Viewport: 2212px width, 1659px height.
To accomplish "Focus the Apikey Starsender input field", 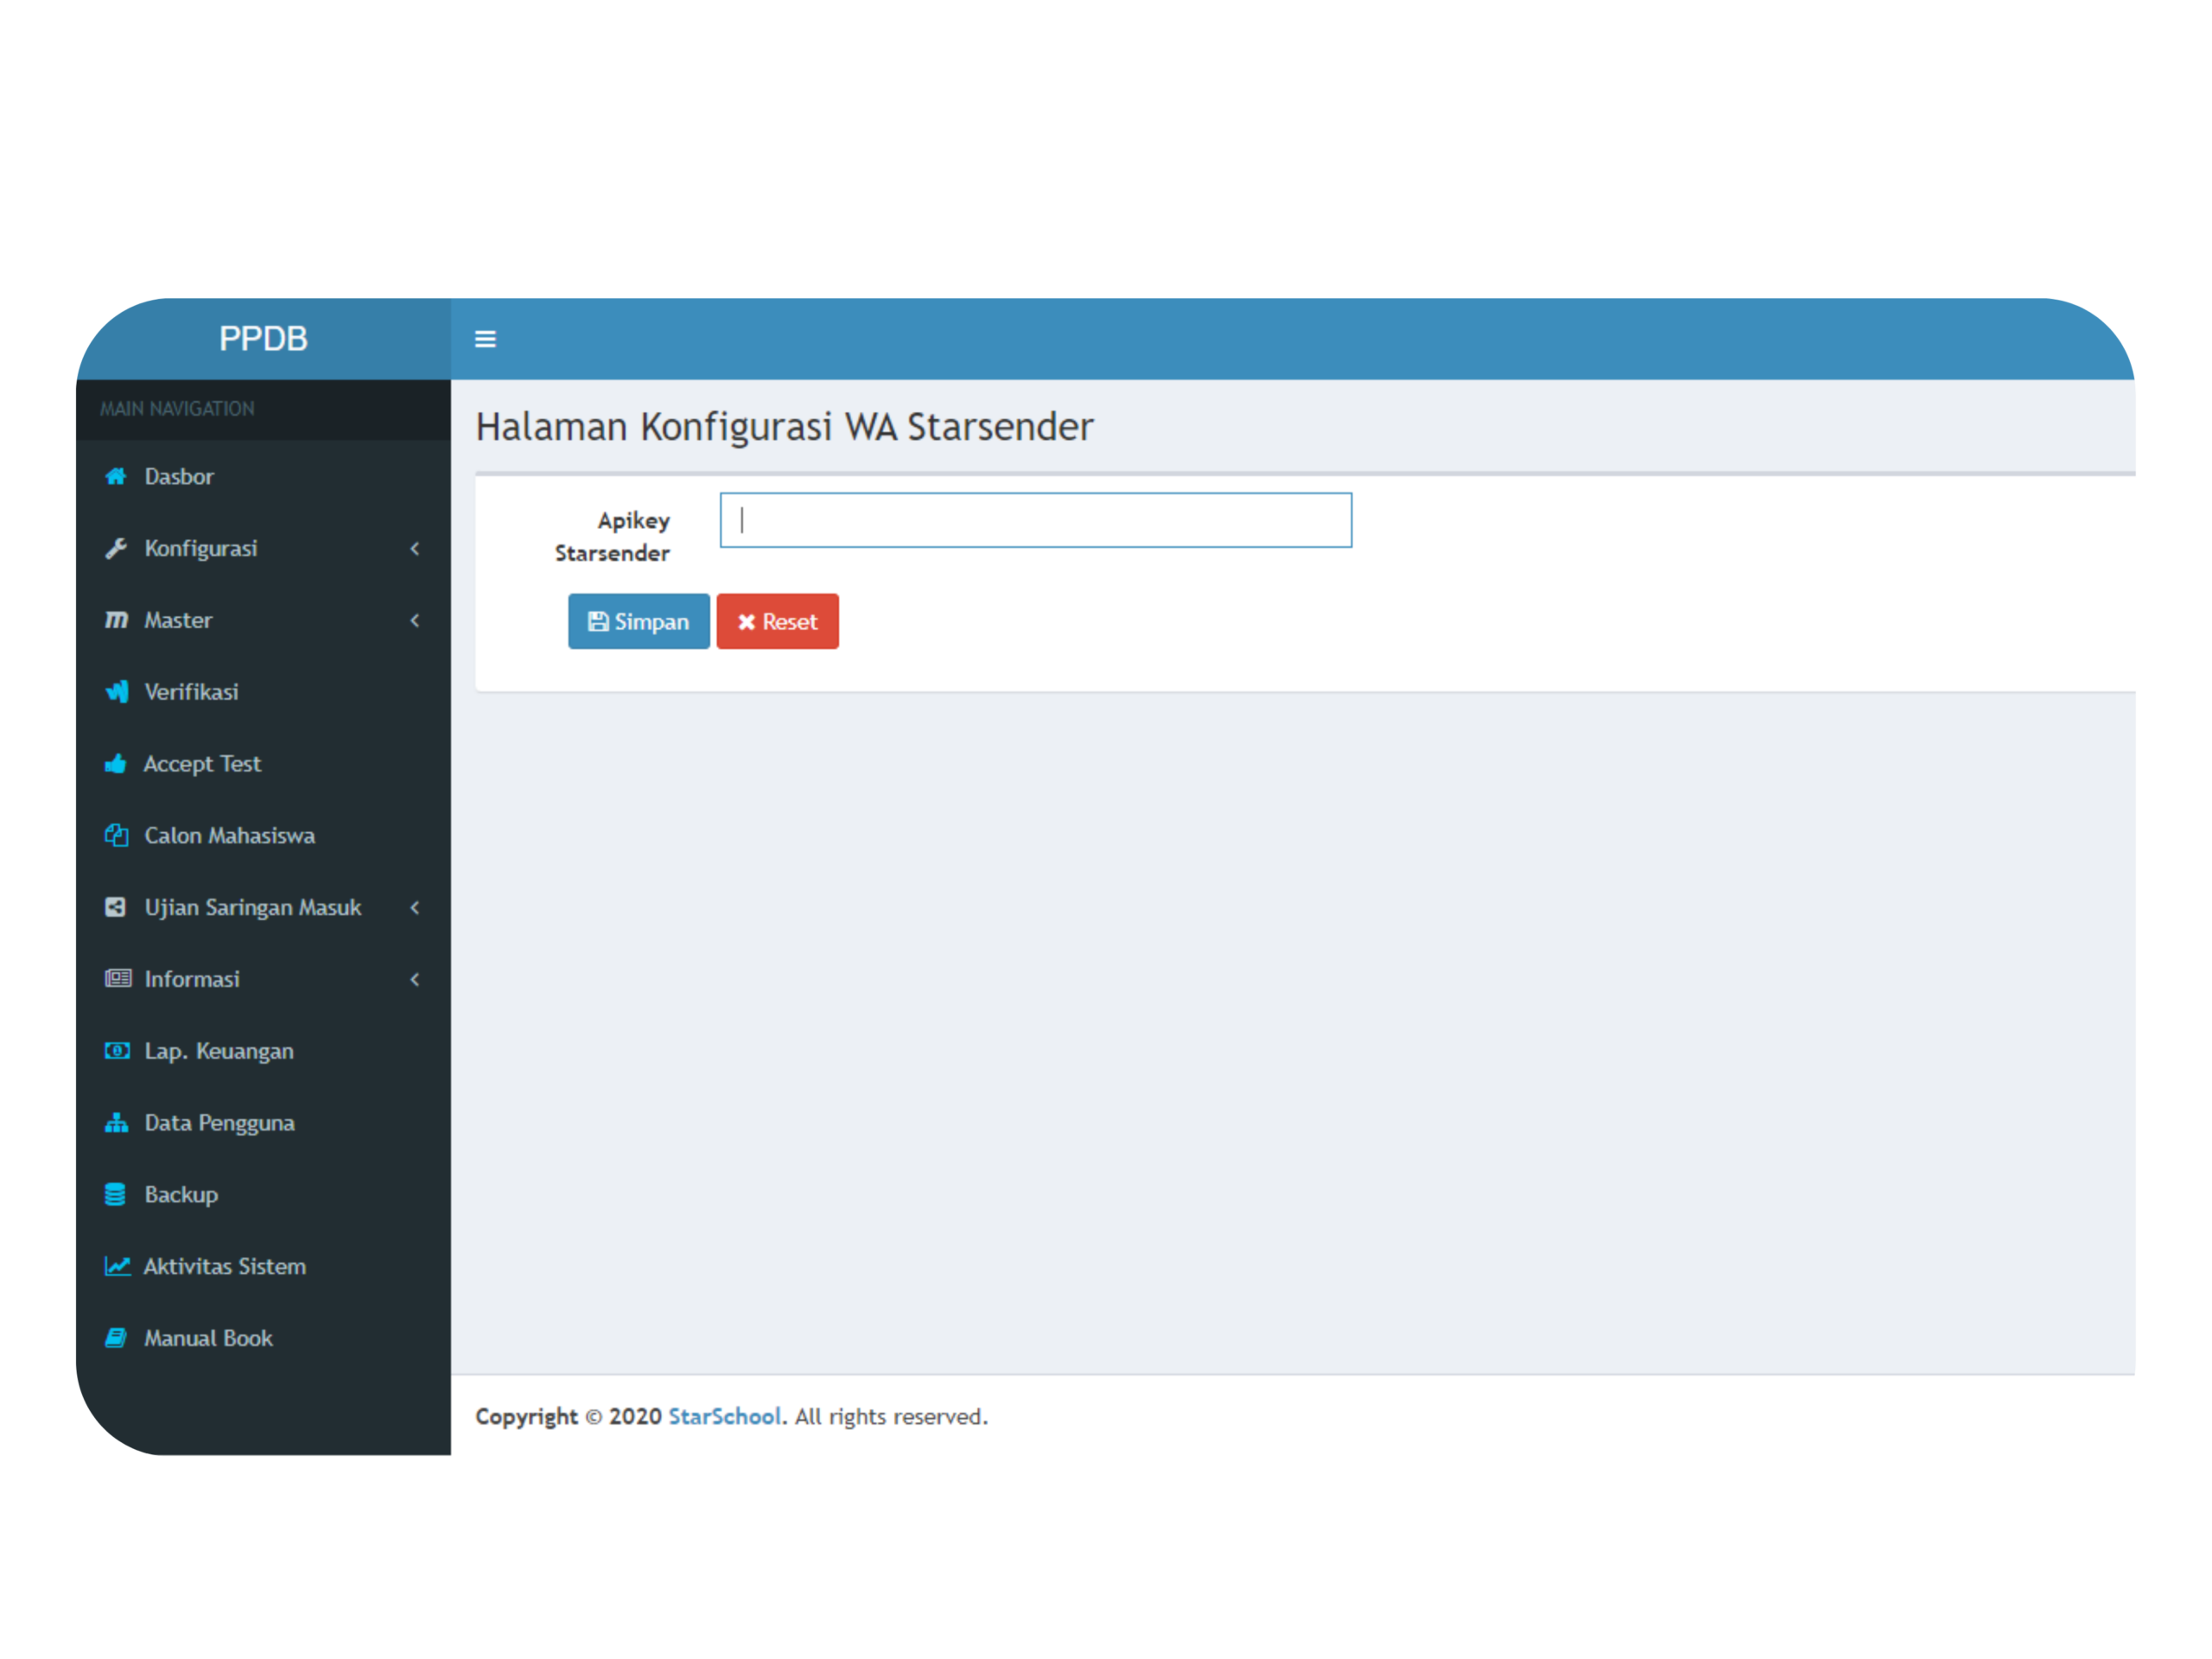I will pyautogui.click(x=1035, y=520).
